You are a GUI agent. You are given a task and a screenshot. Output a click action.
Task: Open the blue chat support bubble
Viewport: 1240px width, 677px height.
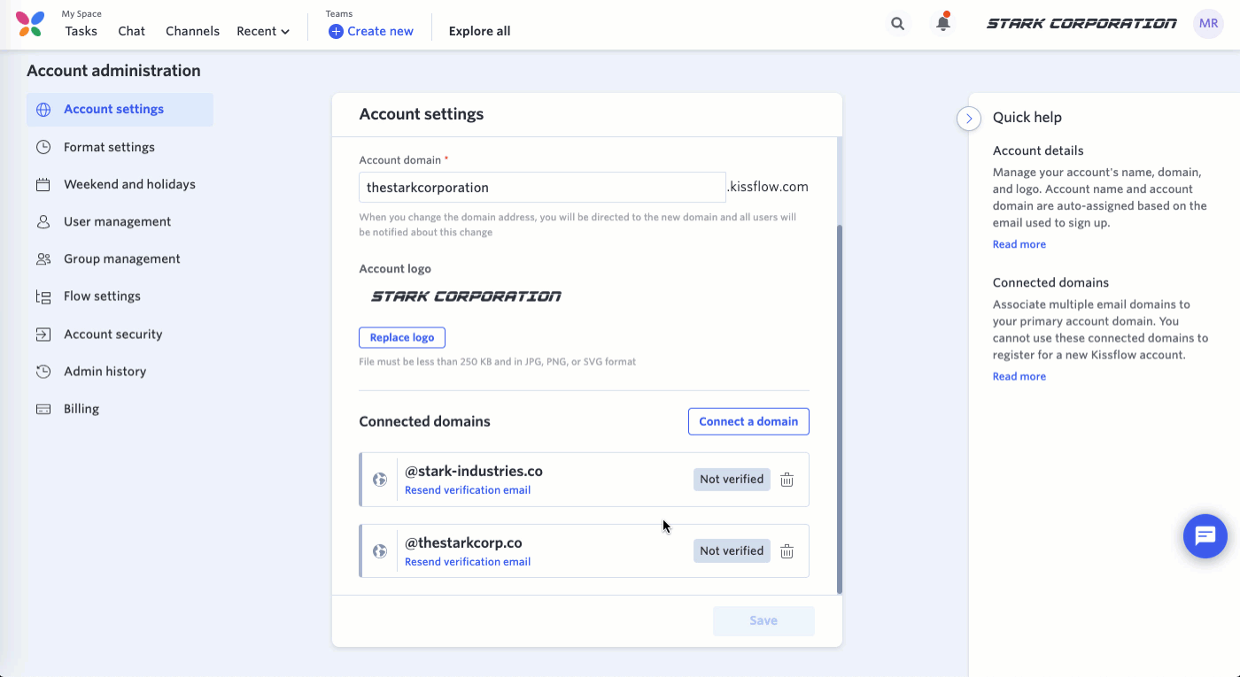click(1205, 536)
